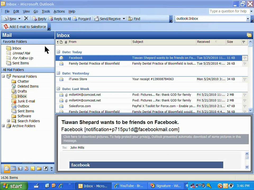Sort by Importance column header icon
Viewport: 254px width, 190px height.
58,42
